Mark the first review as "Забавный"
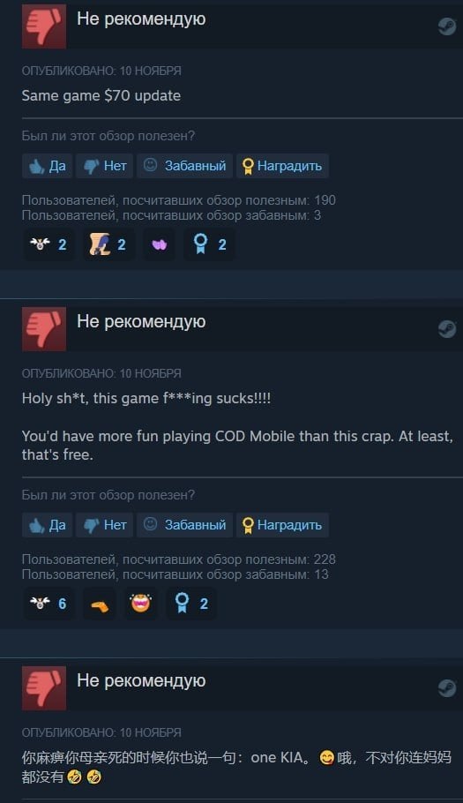463x803 pixels. (184, 166)
